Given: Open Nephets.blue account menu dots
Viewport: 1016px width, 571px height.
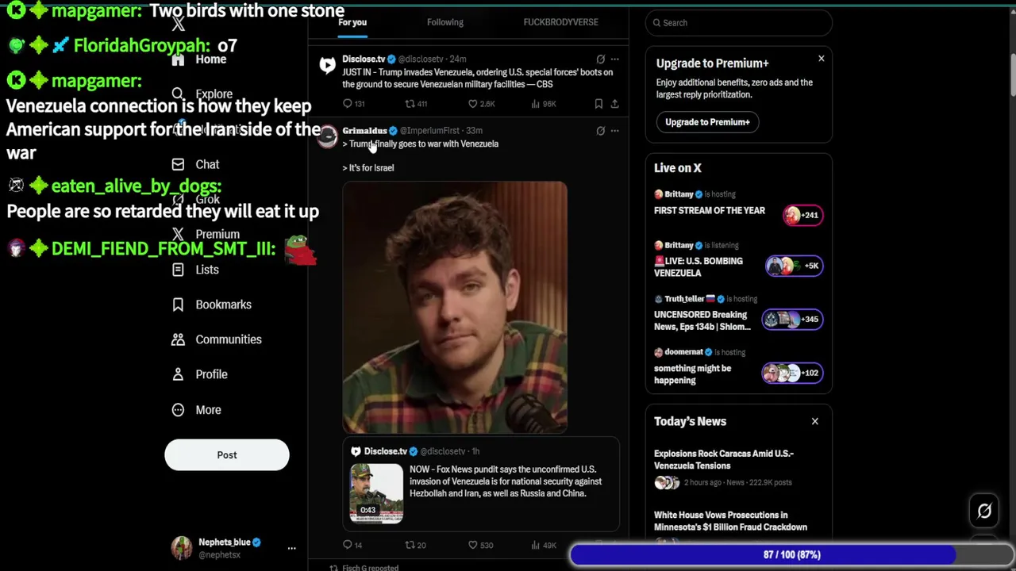Looking at the screenshot, I should (291, 548).
